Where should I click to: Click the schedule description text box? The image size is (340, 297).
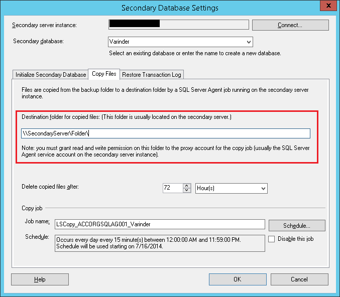[160, 243]
